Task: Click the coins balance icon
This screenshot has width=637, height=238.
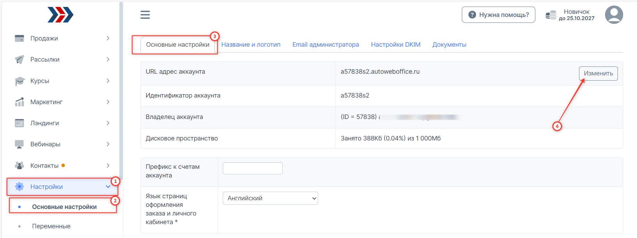Action: 551,15
